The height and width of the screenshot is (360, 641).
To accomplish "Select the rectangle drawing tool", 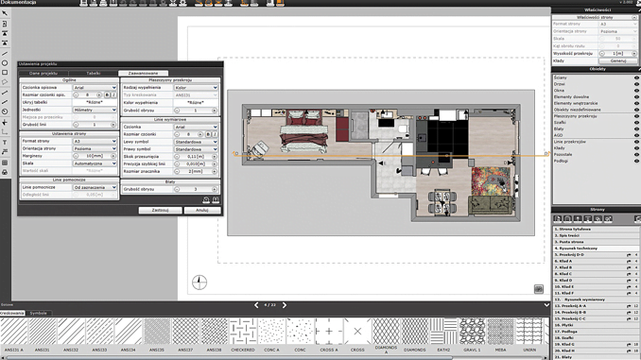I will click(5, 73).
